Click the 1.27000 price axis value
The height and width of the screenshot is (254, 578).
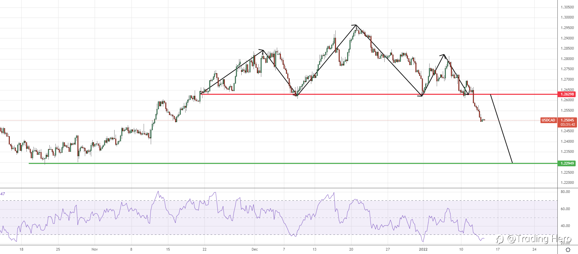pos(567,80)
